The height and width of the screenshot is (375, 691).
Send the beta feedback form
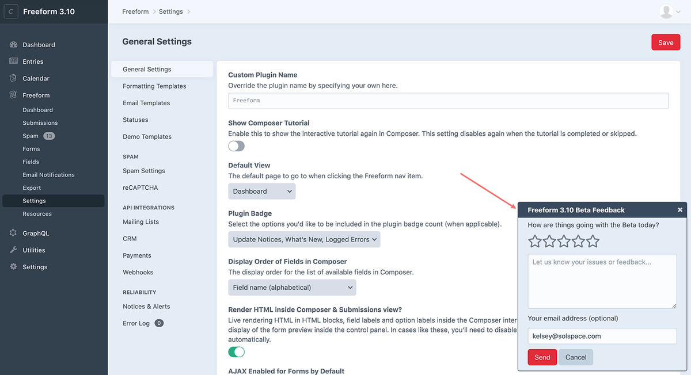pos(542,357)
